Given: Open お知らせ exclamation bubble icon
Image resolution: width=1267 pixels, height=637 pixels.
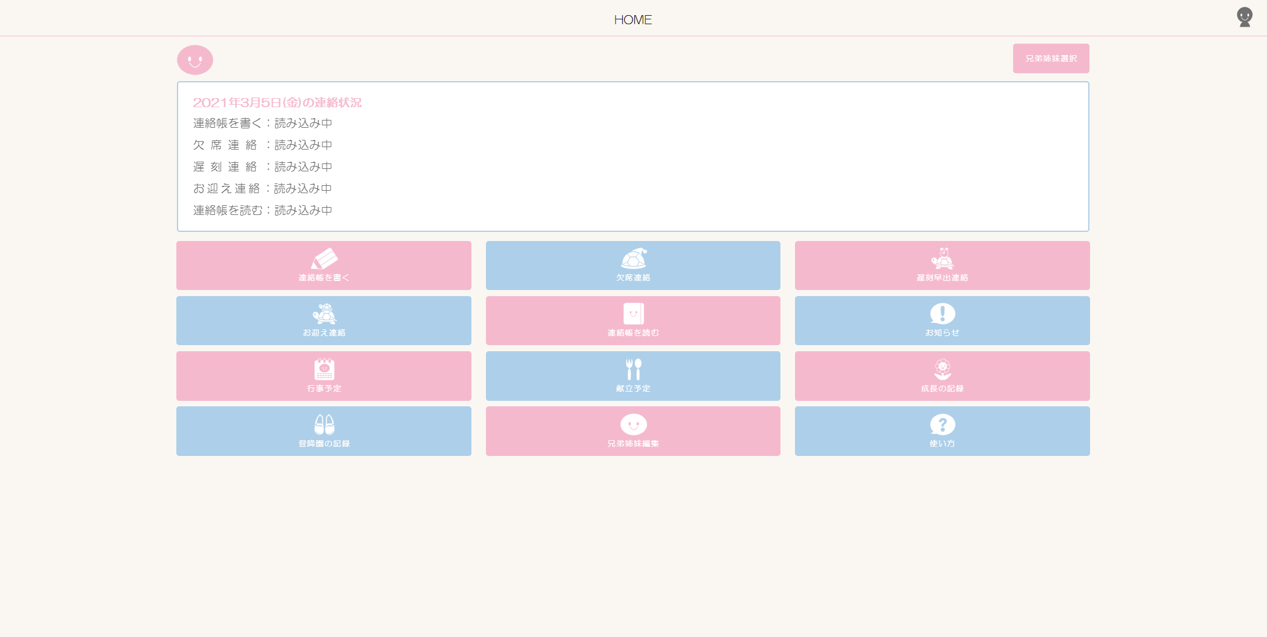Looking at the screenshot, I should (942, 314).
